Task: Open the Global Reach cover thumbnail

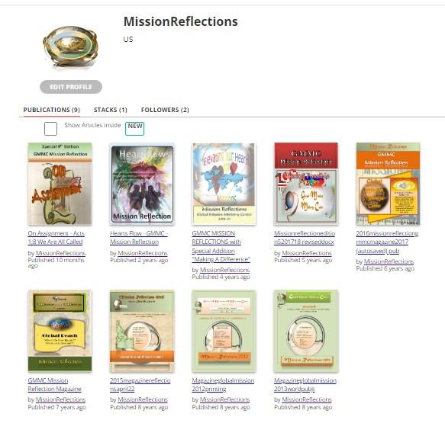Action: point(60,331)
